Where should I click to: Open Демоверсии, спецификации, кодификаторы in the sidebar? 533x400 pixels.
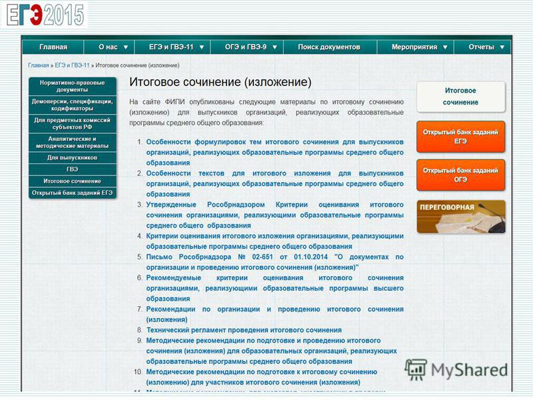(x=73, y=105)
